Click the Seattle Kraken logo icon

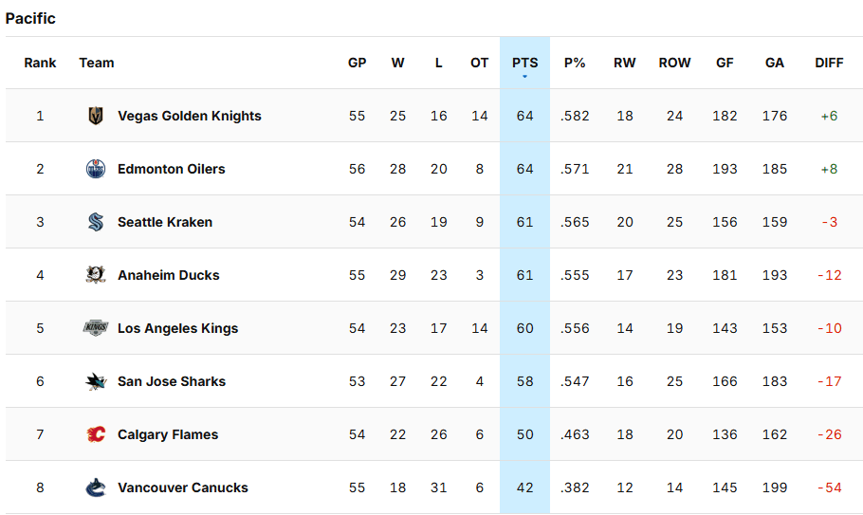coord(95,222)
